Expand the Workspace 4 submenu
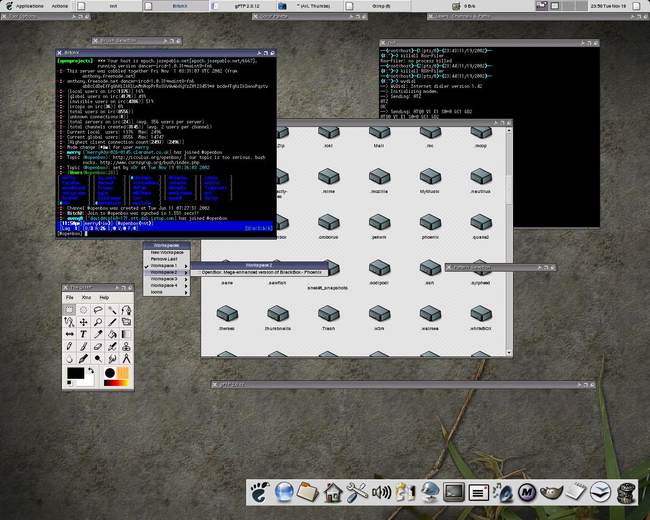The image size is (650, 520). pos(166,285)
